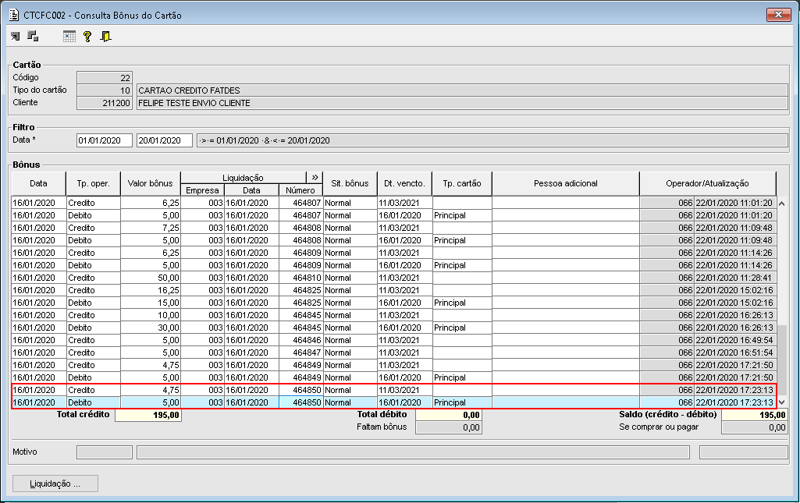Click the Sit. bônus column header
This screenshot has height=503, width=800.
pos(350,183)
